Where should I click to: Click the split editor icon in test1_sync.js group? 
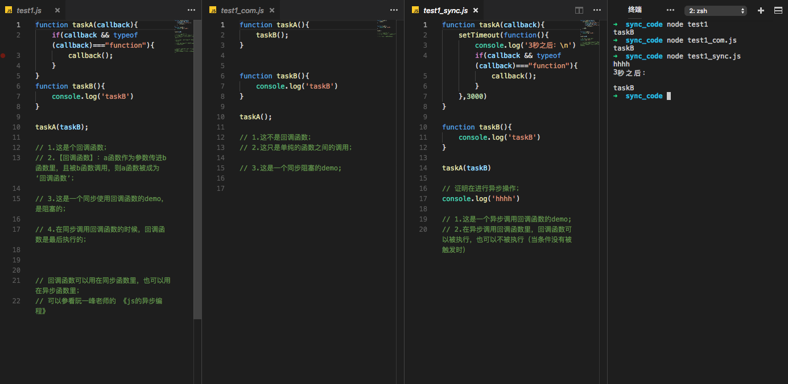click(x=579, y=10)
